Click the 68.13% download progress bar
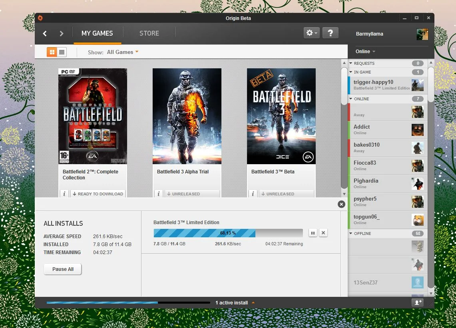Viewport: 456px width, 328px height. pyautogui.click(x=228, y=233)
